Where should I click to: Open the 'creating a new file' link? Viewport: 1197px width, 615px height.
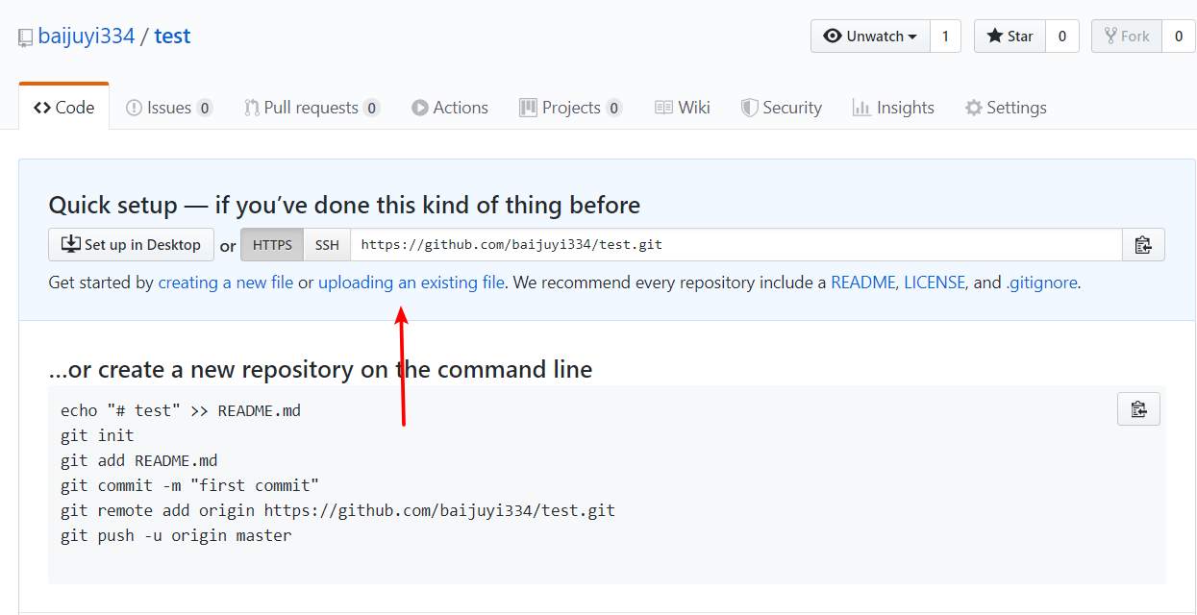click(226, 283)
